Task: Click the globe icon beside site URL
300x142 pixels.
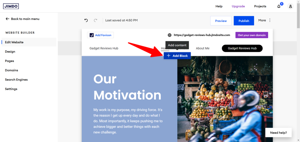Action: (x=169, y=35)
